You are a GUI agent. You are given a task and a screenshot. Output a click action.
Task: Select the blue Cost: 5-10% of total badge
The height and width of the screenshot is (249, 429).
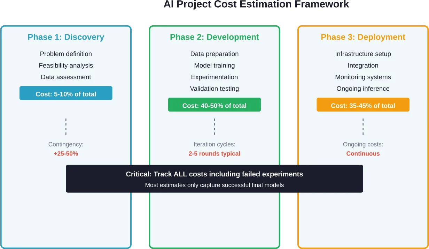66,93
